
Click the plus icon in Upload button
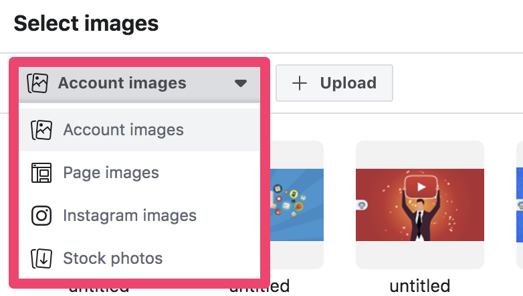pos(300,83)
